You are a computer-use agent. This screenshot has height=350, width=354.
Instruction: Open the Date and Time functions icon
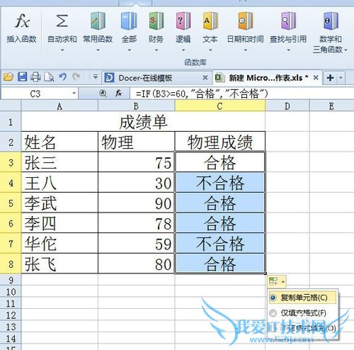click(245, 21)
